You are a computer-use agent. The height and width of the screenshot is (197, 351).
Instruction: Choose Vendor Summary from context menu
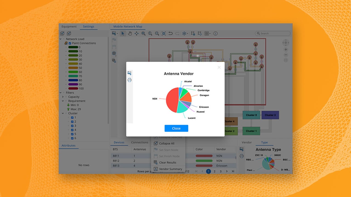168,169
